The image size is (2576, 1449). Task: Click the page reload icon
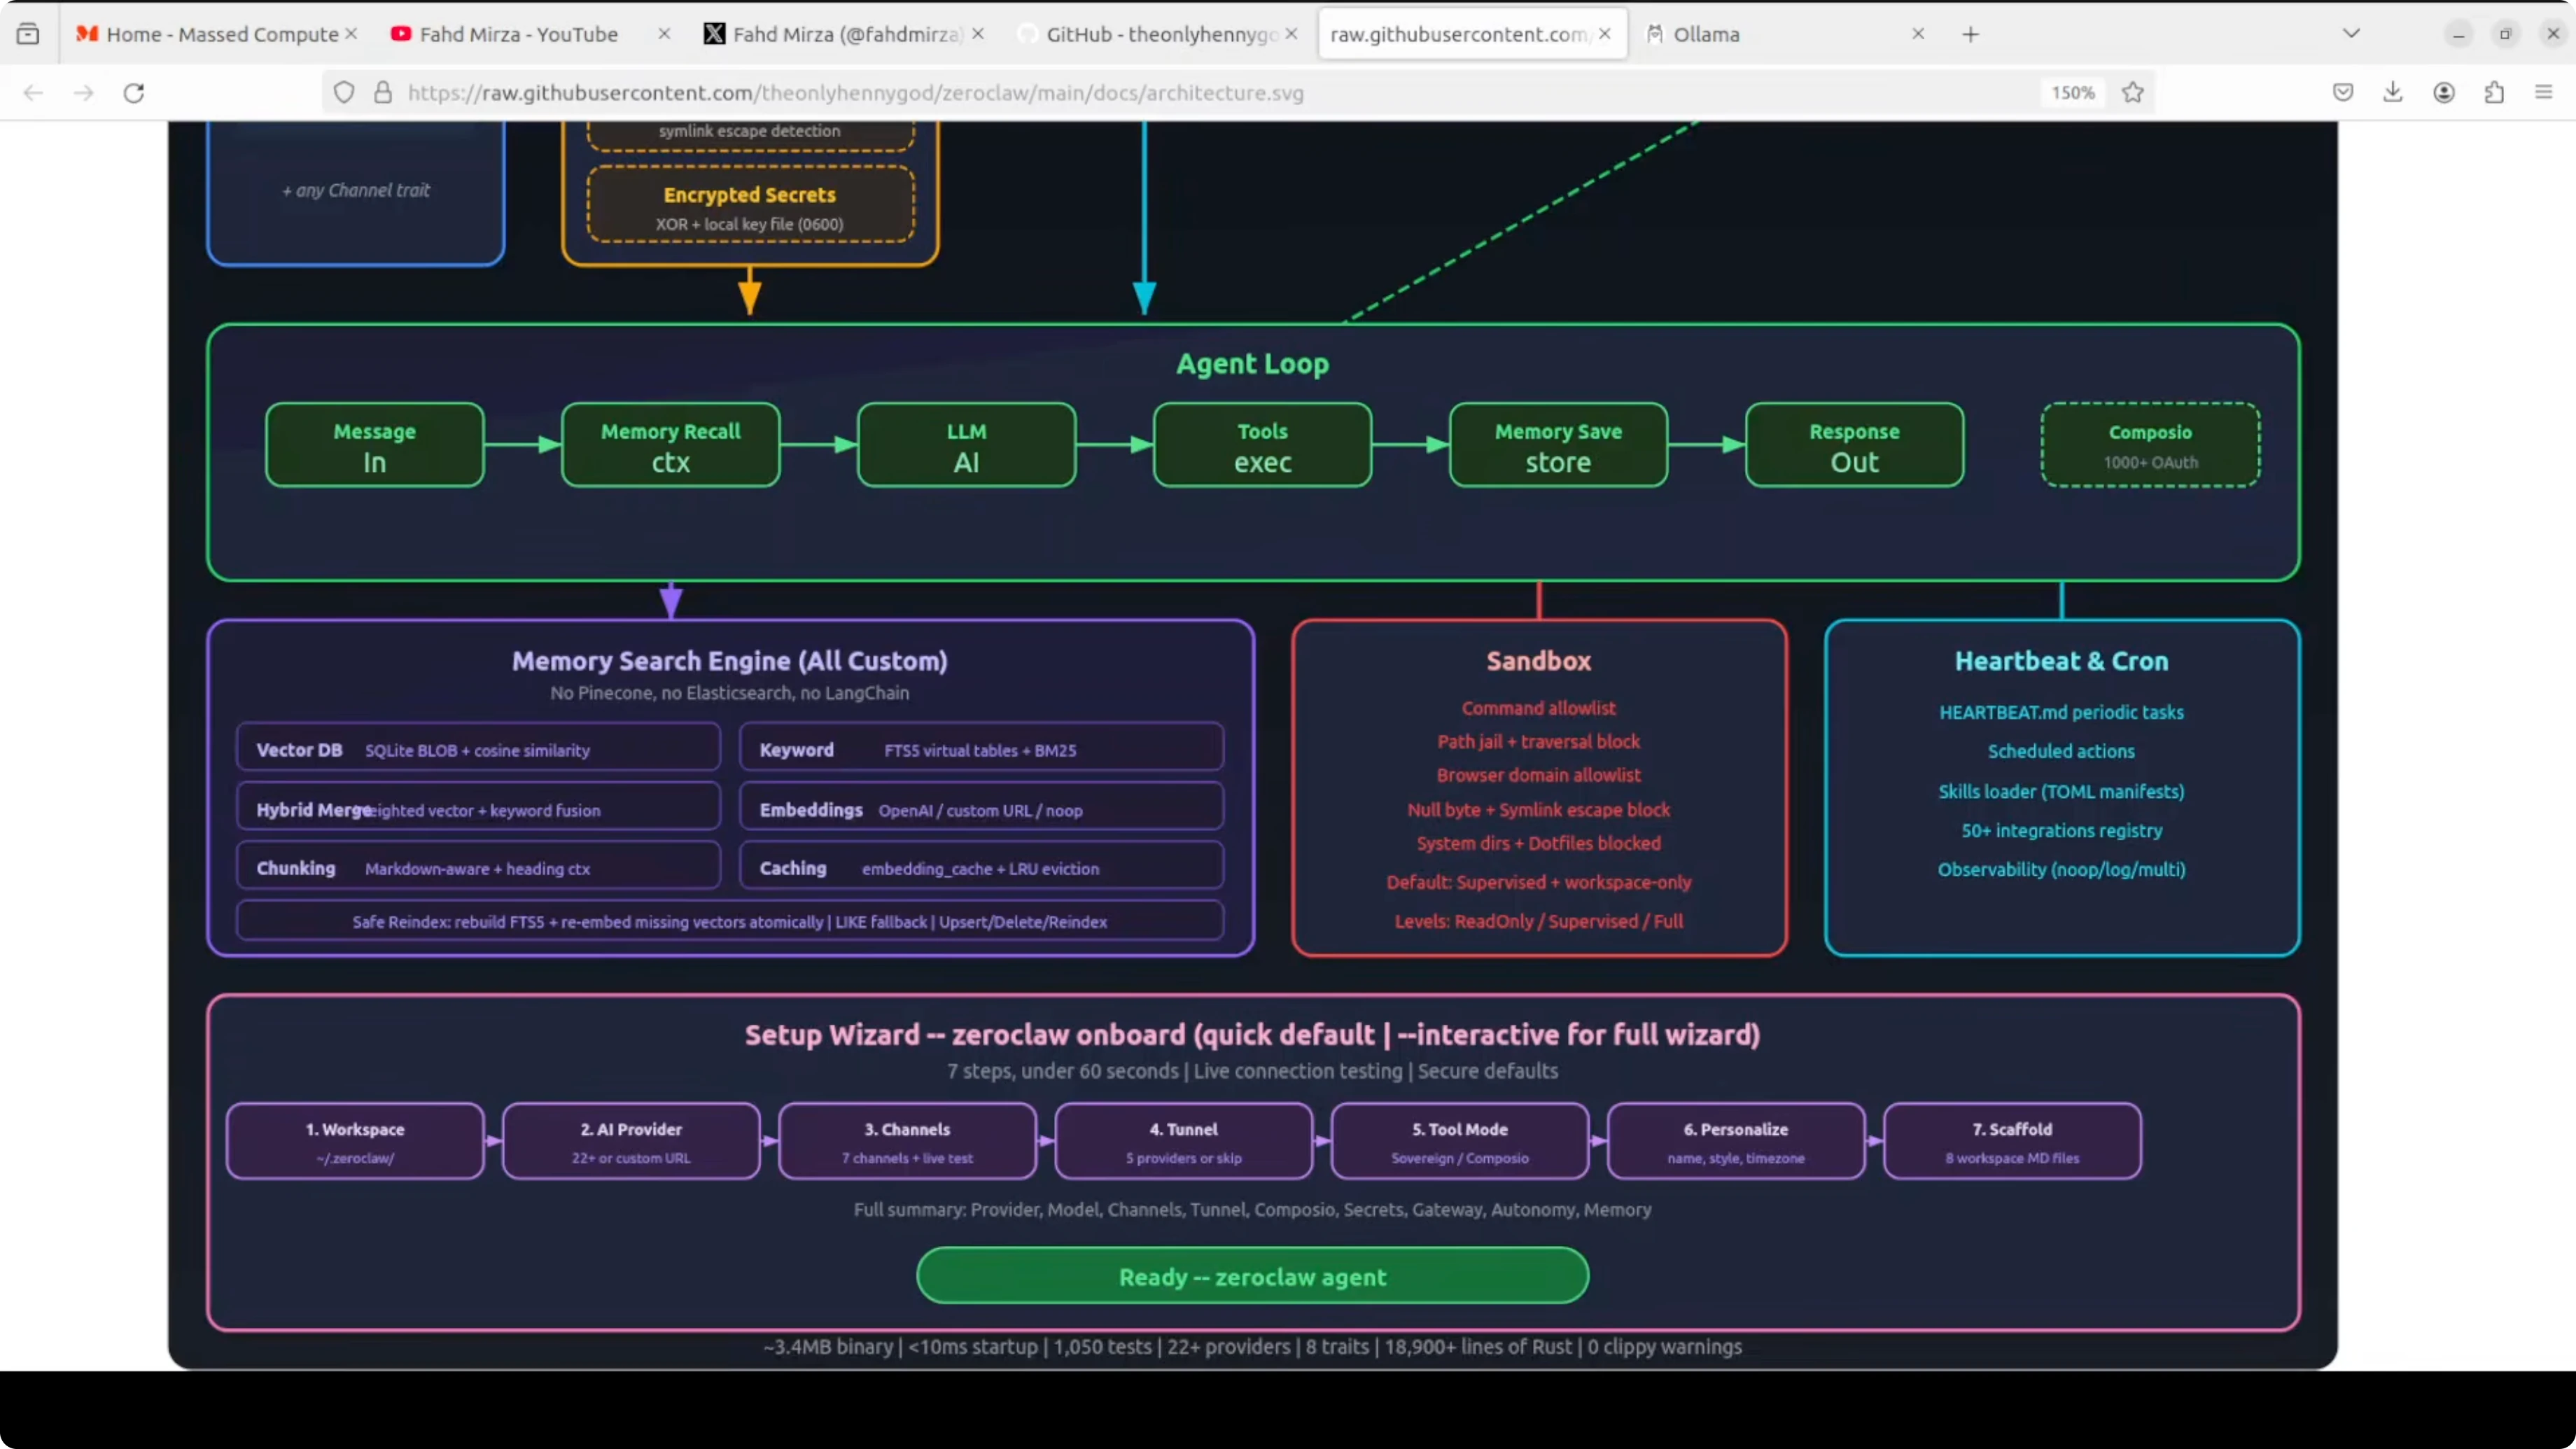(x=134, y=93)
